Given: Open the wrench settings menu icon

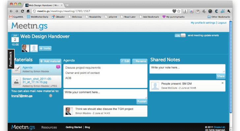Looking at the screenshot, I should click(229, 11).
